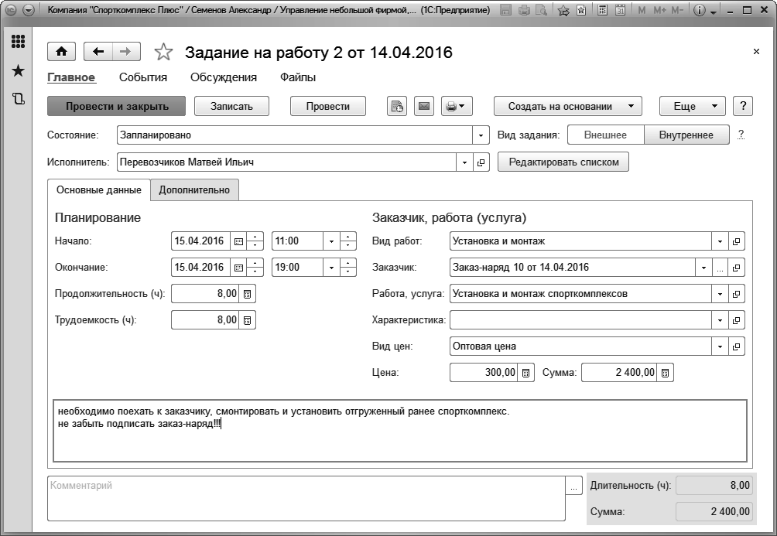Click the Цена value field
The image size is (777, 536).
(x=484, y=373)
